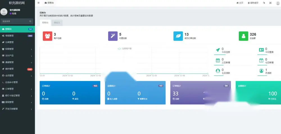281x134 pixels.
Task: Open the 在线命令管理 sidebar menu item
Action: coord(17,82)
